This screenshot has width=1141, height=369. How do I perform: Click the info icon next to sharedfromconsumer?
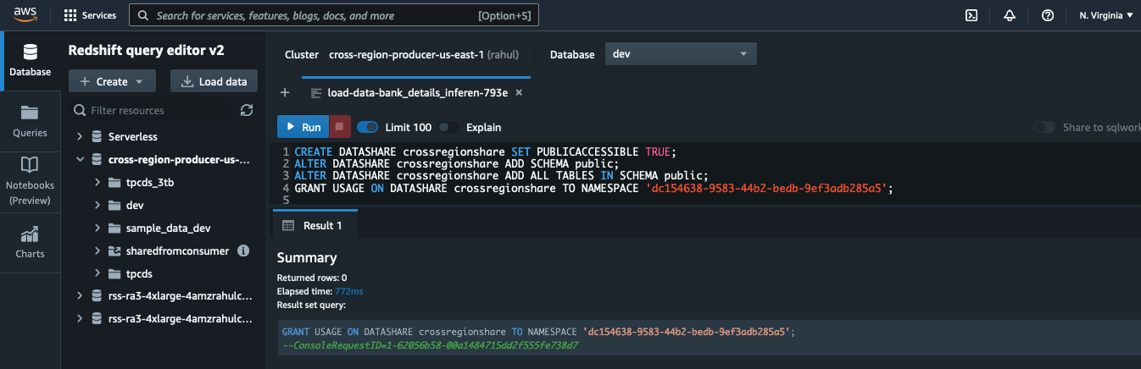click(243, 251)
